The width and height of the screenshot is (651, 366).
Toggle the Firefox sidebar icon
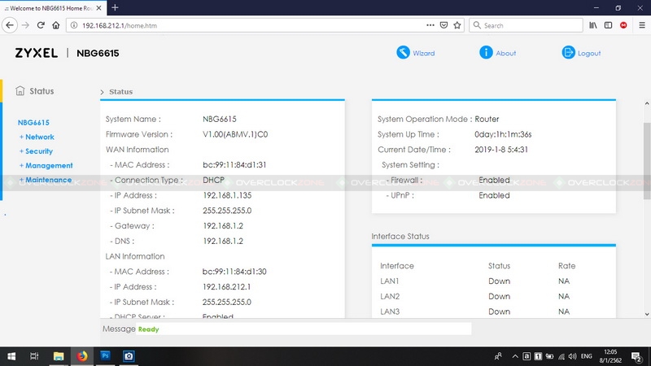[608, 25]
